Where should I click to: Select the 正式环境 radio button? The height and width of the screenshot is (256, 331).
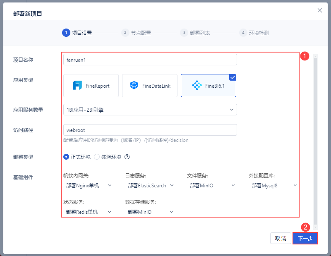tap(66, 157)
